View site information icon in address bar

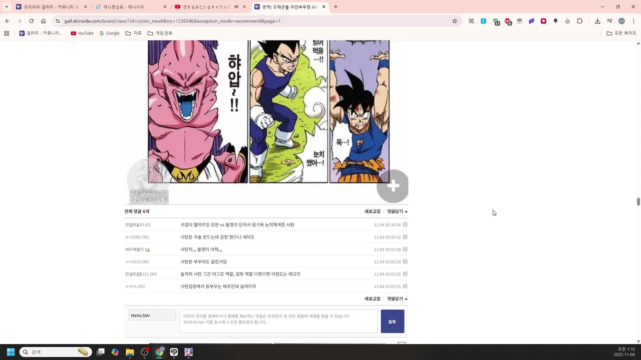pos(58,21)
